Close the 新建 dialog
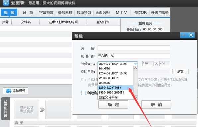 coord(191,35)
